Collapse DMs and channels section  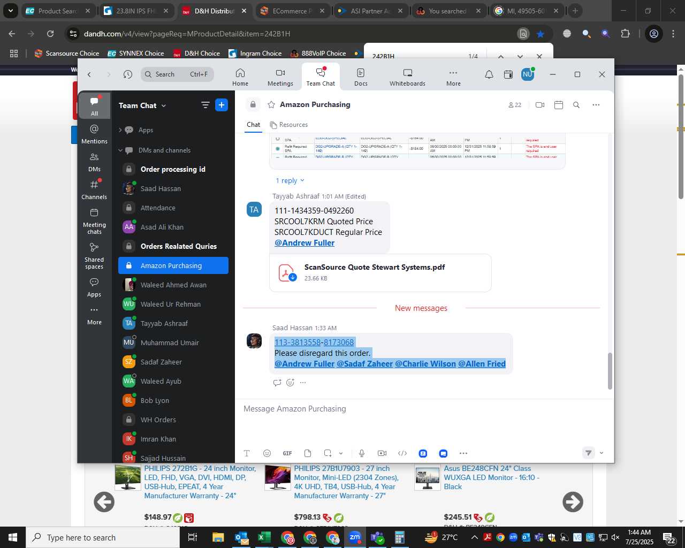tap(120, 150)
